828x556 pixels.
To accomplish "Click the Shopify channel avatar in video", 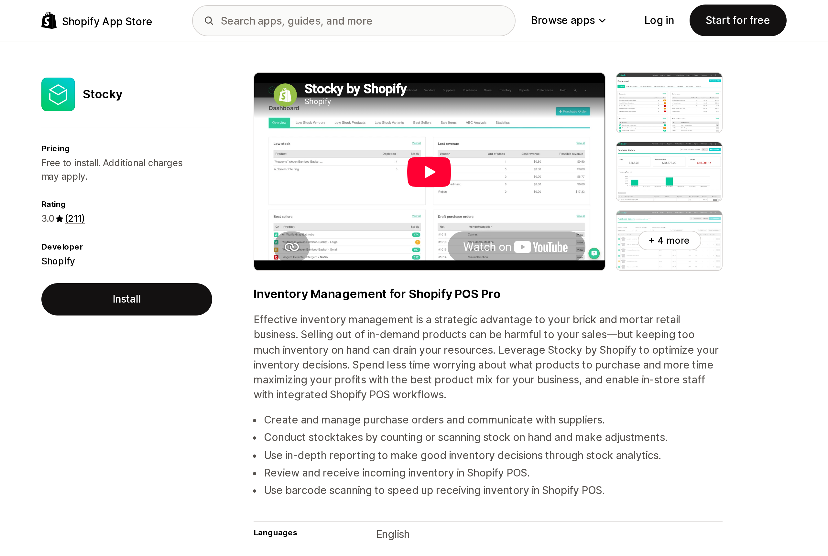I will point(285,95).
